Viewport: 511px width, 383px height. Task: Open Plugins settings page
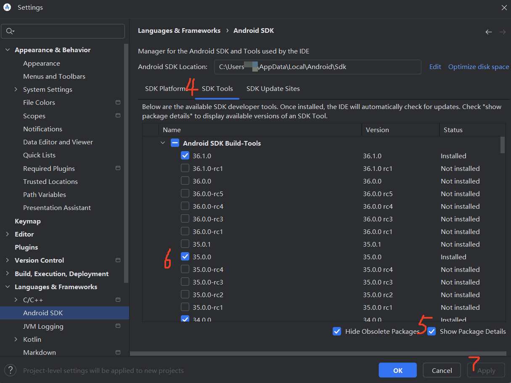coord(26,247)
